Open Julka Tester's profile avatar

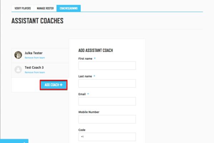(18, 55)
